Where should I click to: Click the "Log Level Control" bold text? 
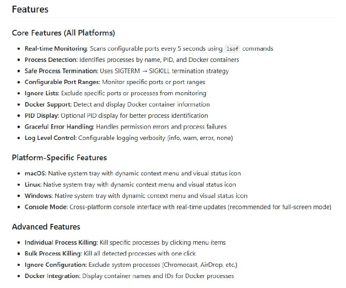(x=51, y=138)
